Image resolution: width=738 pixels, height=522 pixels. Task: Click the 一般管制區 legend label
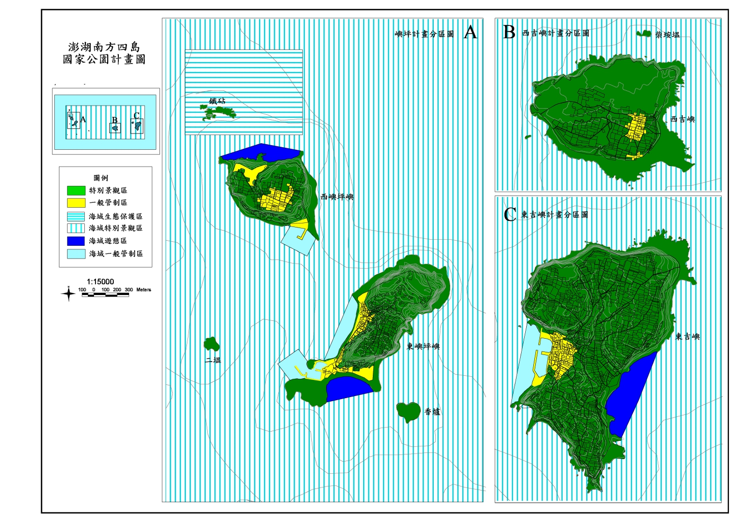coord(108,203)
